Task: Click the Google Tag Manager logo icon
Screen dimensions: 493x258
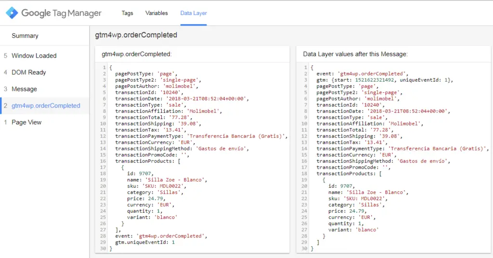Action: tap(12, 13)
